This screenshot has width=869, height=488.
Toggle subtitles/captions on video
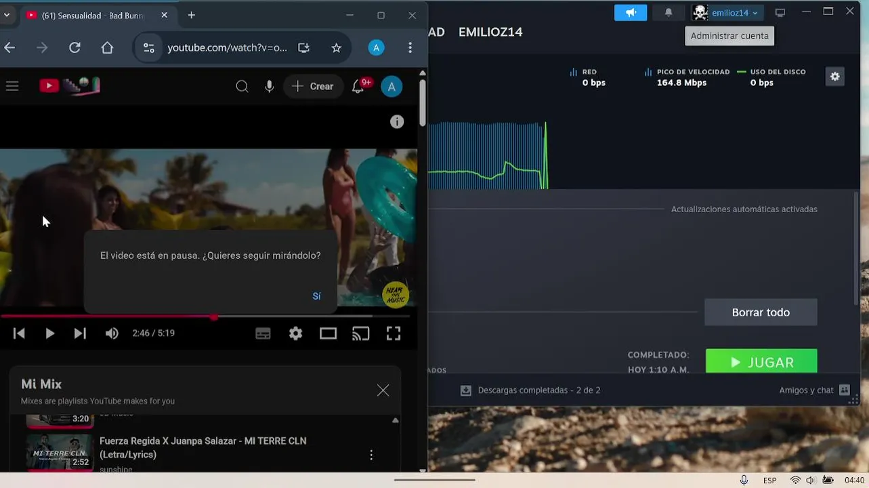click(x=263, y=333)
